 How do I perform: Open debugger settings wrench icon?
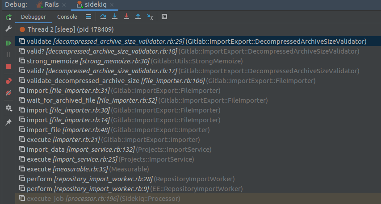[8, 29]
